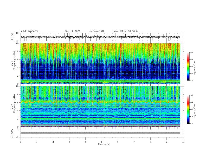
Task: Click the "4" kHz tick of ch.1 spectrogram
Action: [x=18, y=68]
